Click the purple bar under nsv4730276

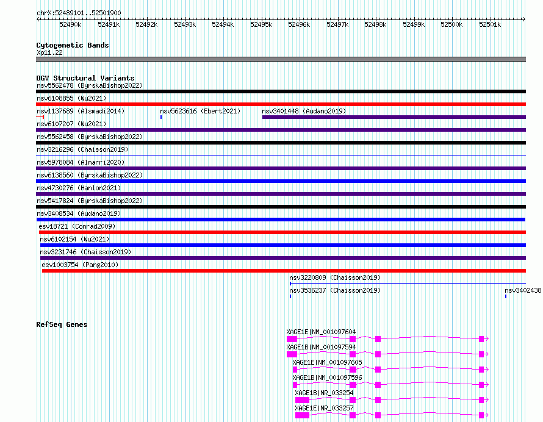tap(281, 194)
